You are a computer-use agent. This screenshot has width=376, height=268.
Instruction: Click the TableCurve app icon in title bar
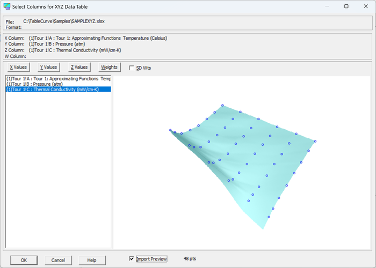(6, 6)
